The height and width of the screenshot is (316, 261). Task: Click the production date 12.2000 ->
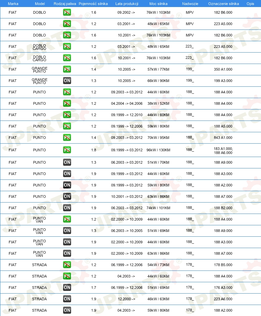[x=126, y=299]
